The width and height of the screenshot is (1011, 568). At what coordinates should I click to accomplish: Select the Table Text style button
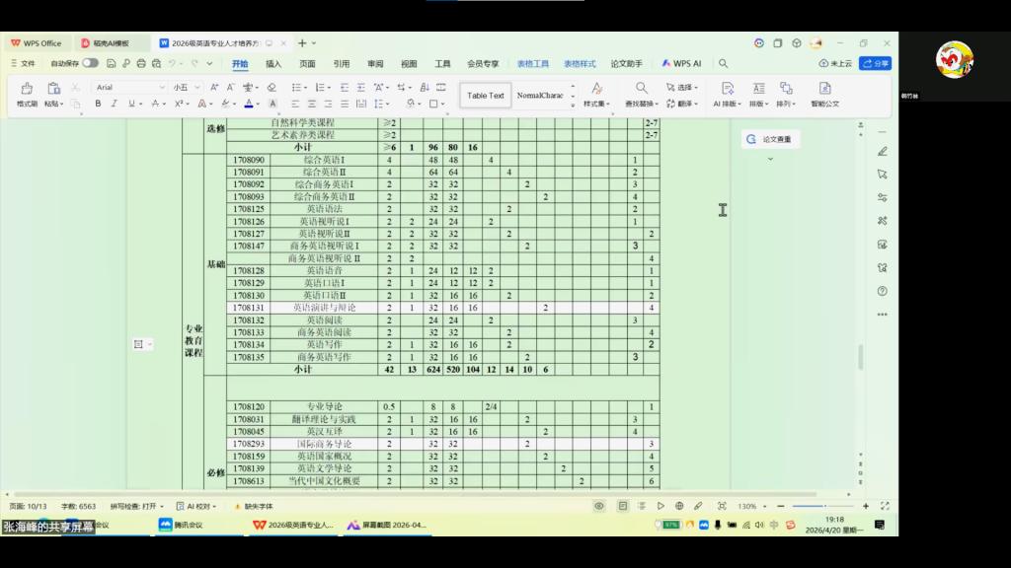[486, 96]
